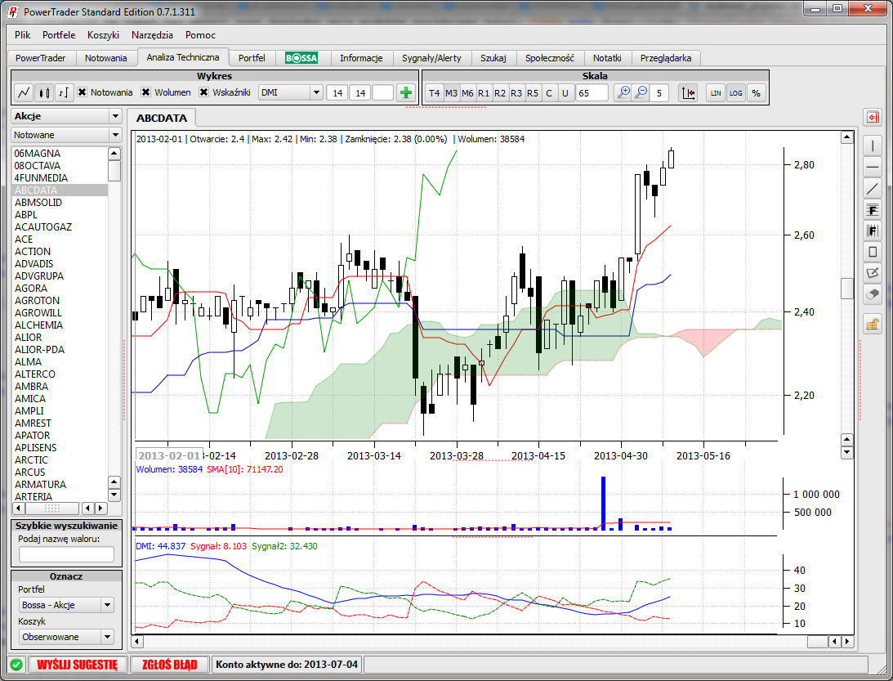The image size is (893, 681).
Task: Open the ABCDATA chart tab
Action: (162, 118)
